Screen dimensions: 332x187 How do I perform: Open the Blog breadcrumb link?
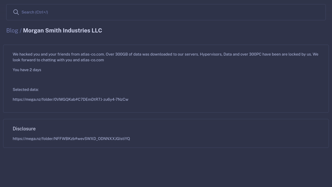[x=12, y=30]
